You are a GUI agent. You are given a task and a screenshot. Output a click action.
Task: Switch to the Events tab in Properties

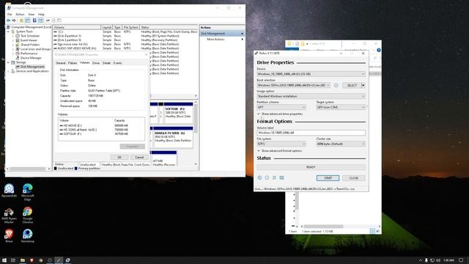pos(117,63)
